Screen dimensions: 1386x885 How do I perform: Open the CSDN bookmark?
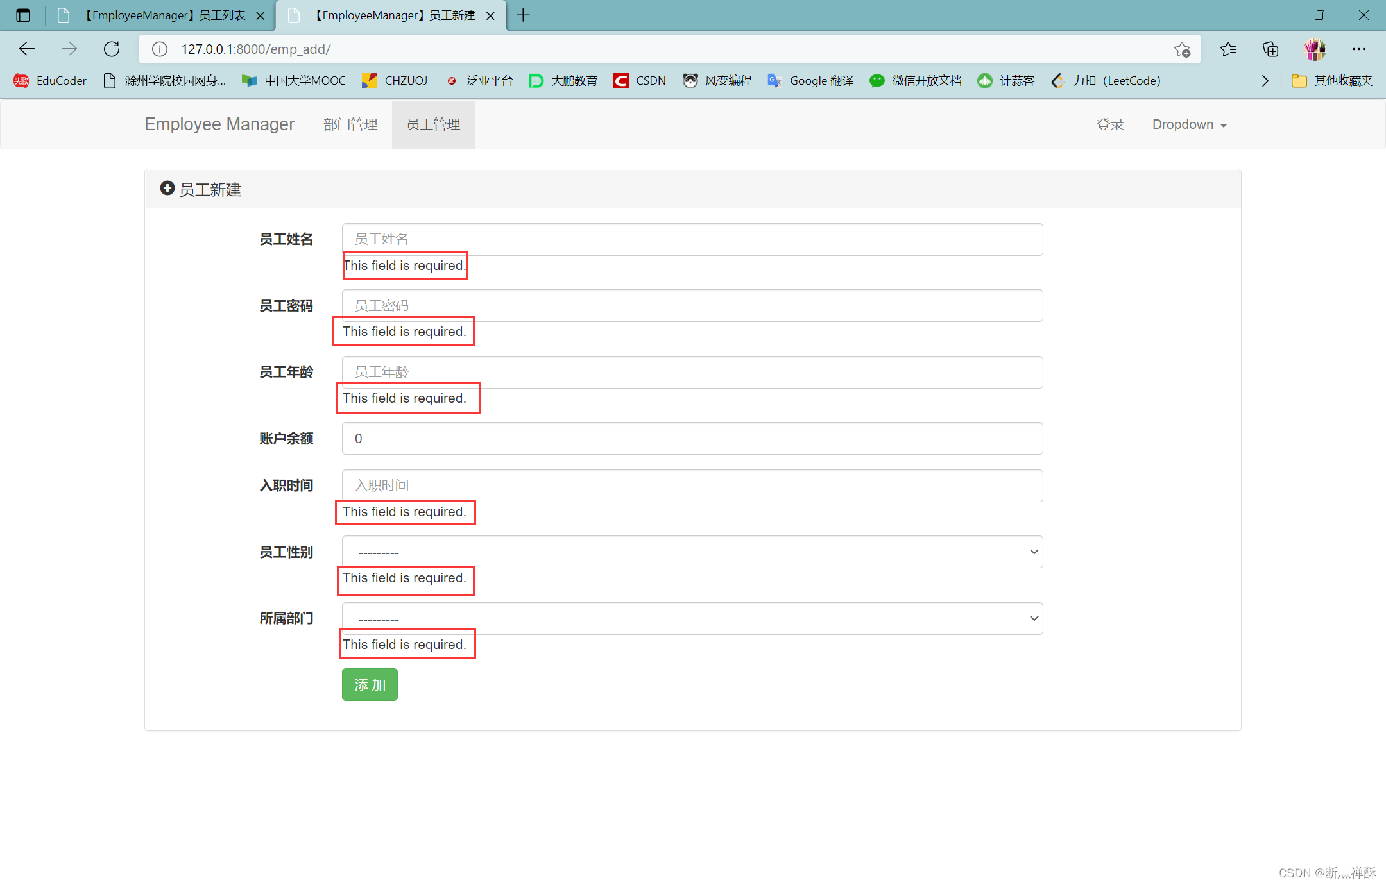[x=640, y=80]
